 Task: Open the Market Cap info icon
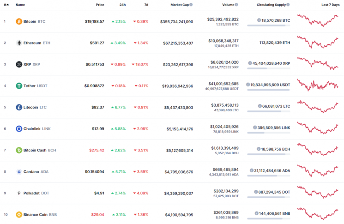[191, 5]
